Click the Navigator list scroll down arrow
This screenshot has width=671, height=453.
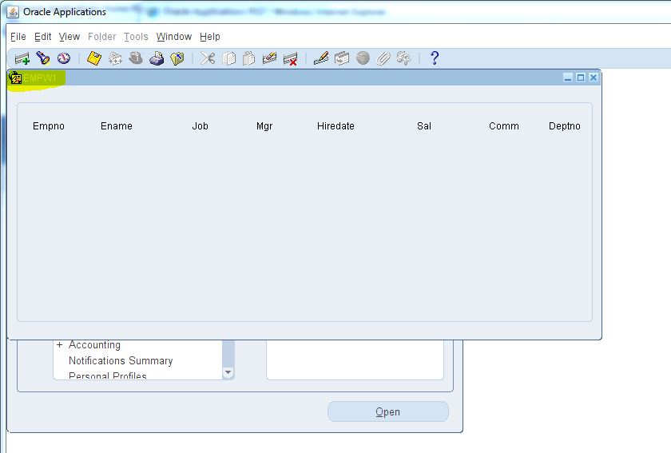click(228, 372)
